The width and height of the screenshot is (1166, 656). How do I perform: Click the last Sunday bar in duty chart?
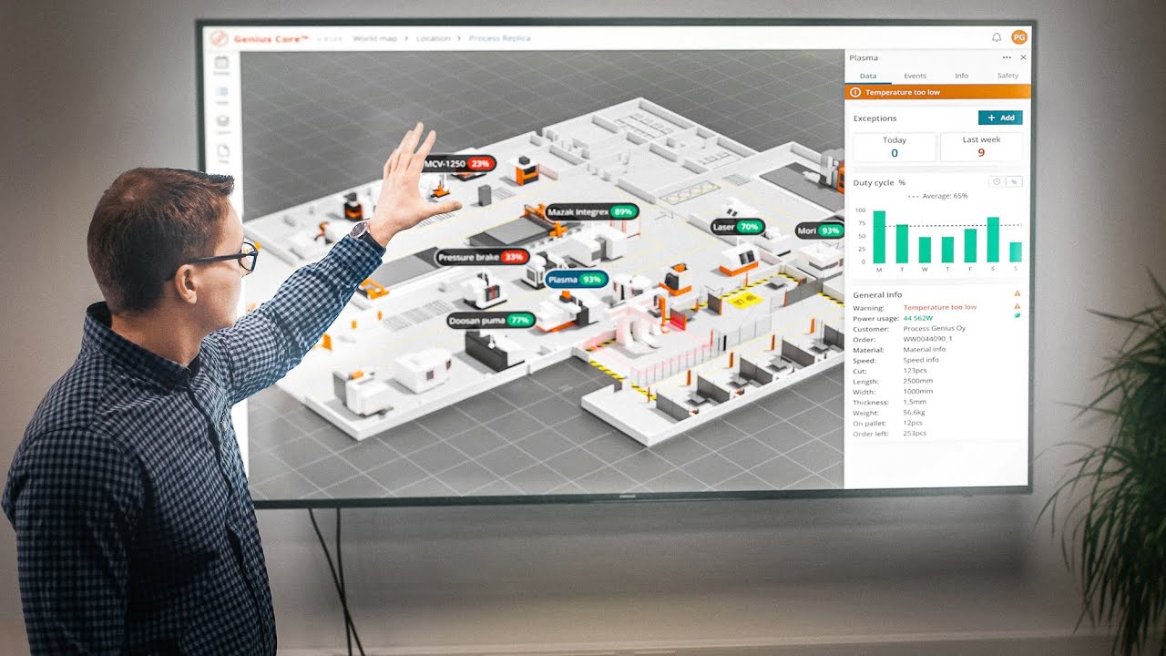point(1016,252)
